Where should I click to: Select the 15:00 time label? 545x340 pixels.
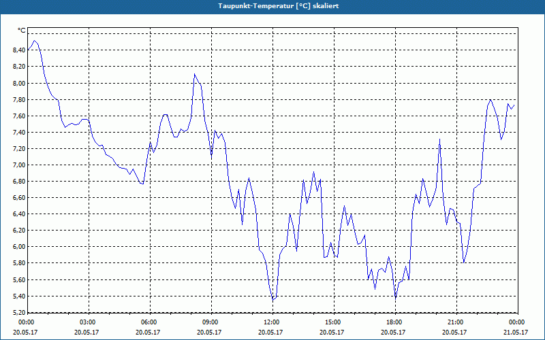(334, 322)
